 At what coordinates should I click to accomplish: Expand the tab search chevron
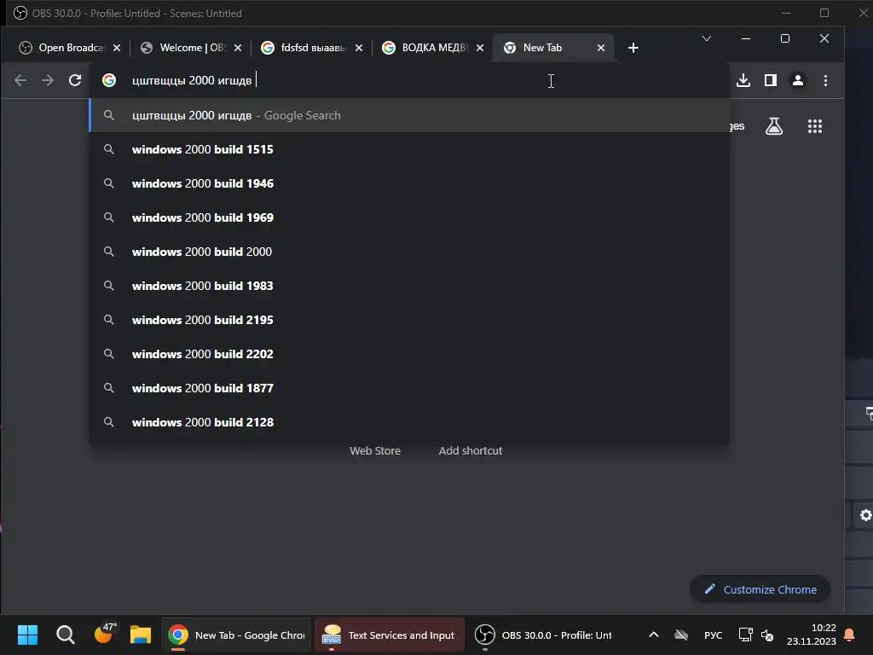click(707, 38)
